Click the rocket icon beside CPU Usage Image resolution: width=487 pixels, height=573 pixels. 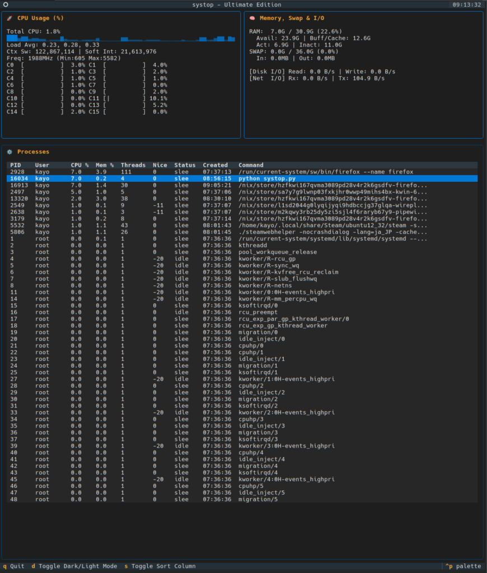[x=10, y=18]
